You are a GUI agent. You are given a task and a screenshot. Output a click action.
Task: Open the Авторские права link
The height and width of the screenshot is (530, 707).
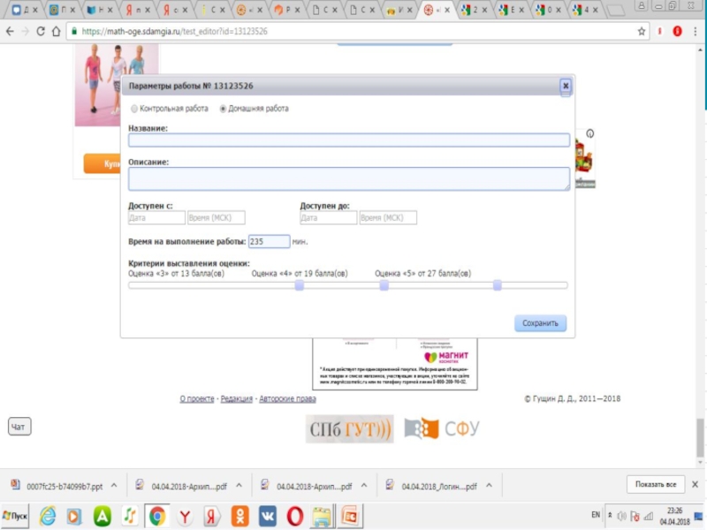click(x=287, y=399)
